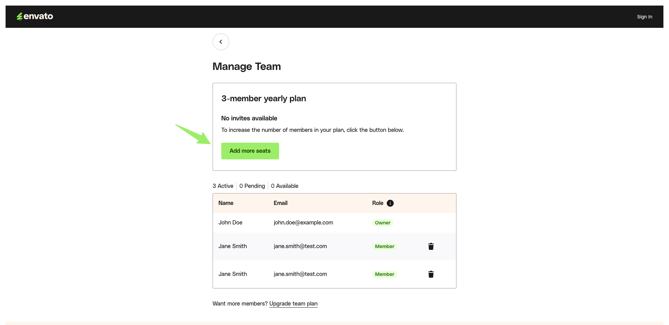
Task: Remove the last Jane Smith via trash icon
Action: 431,274
